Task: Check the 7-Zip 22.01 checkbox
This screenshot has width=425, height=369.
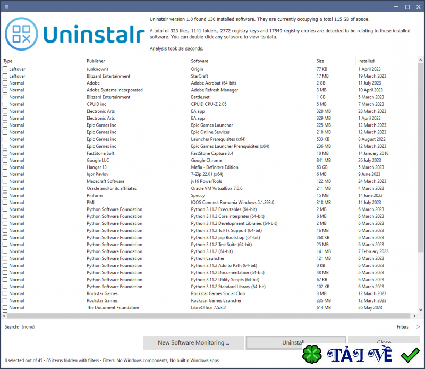Action: [5, 174]
